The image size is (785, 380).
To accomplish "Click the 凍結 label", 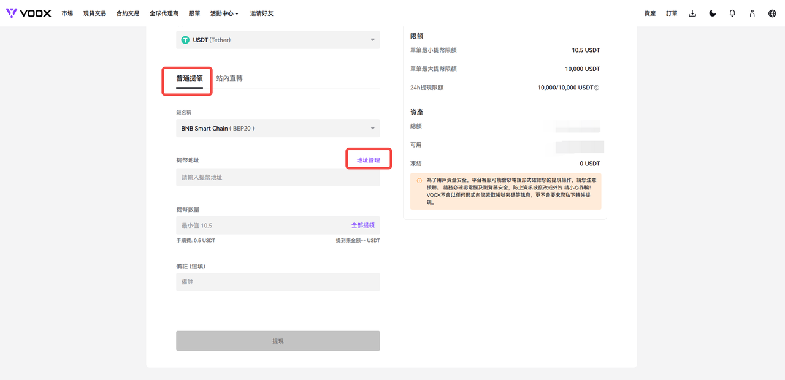I will [416, 164].
